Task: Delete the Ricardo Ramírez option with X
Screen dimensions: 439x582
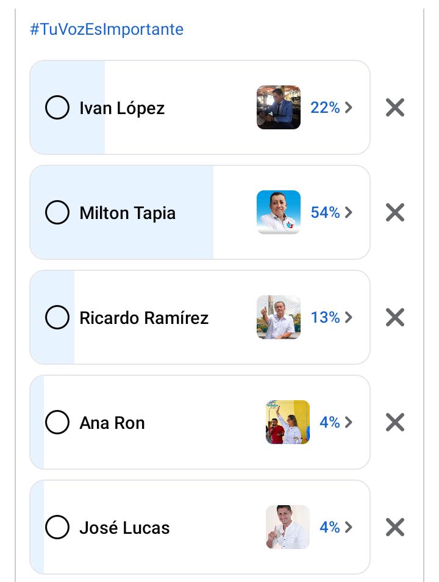Action: pos(395,317)
